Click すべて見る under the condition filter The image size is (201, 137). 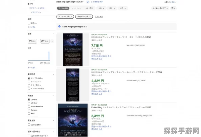point(31,27)
